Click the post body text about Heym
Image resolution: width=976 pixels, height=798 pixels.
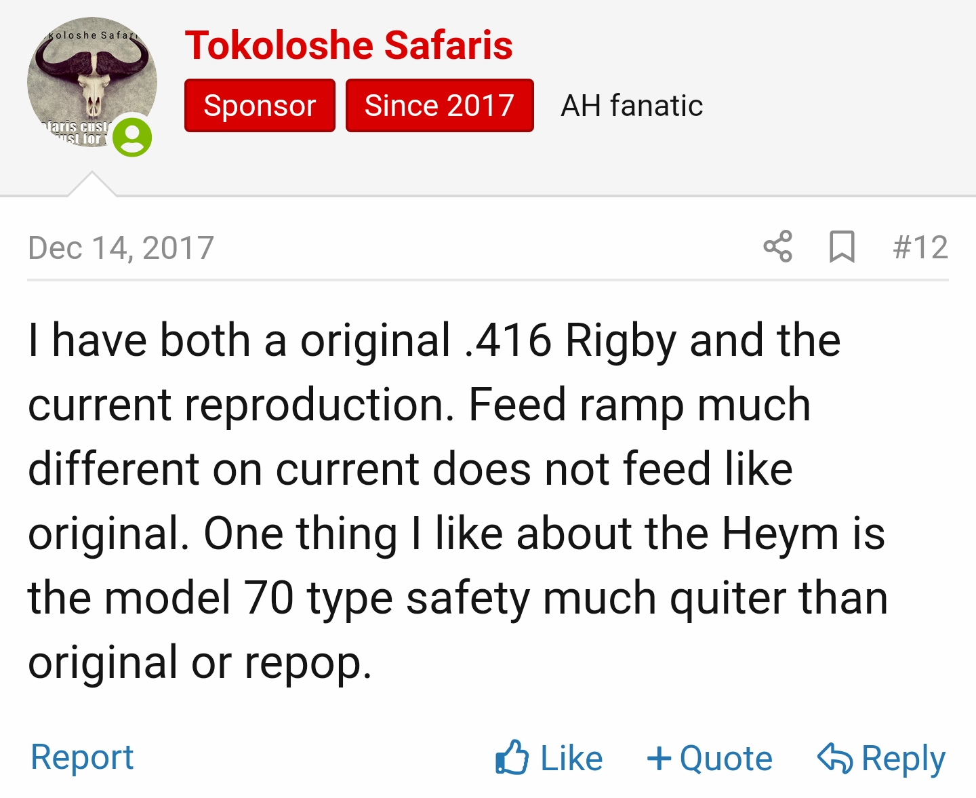[x=458, y=501]
